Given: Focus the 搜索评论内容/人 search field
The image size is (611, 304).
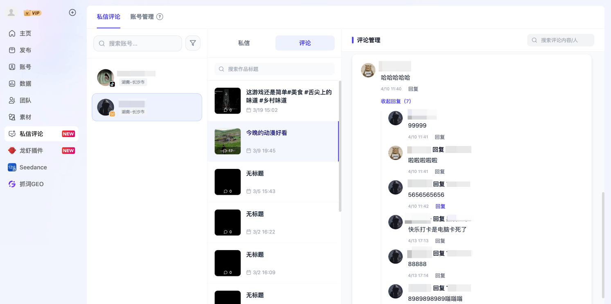Looking at the screenshot, I should (x=561, y=40).
